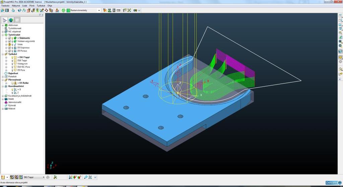Click the lock icon in the main toolbar
The height and width of the screenshot is (187, 343).
pos(13,10)
